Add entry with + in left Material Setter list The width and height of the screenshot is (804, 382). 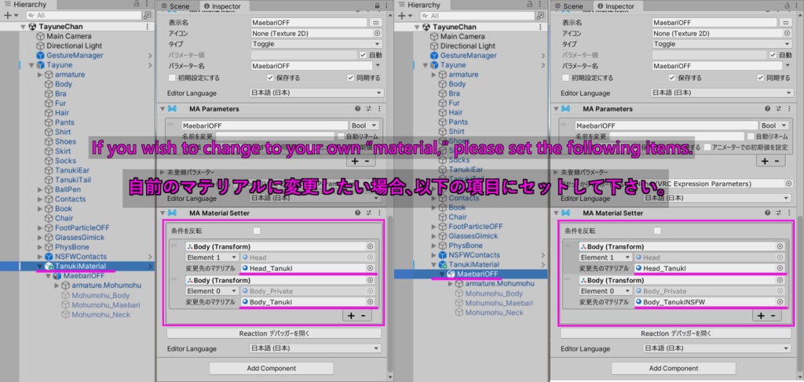click(x=351, y=315)
